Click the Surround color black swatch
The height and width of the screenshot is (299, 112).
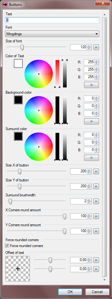pos(18,136)
